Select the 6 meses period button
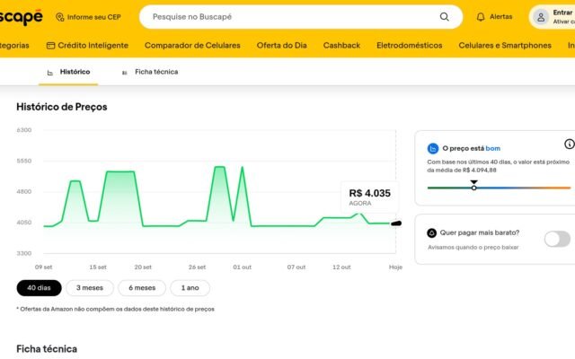 pos(142,288)
